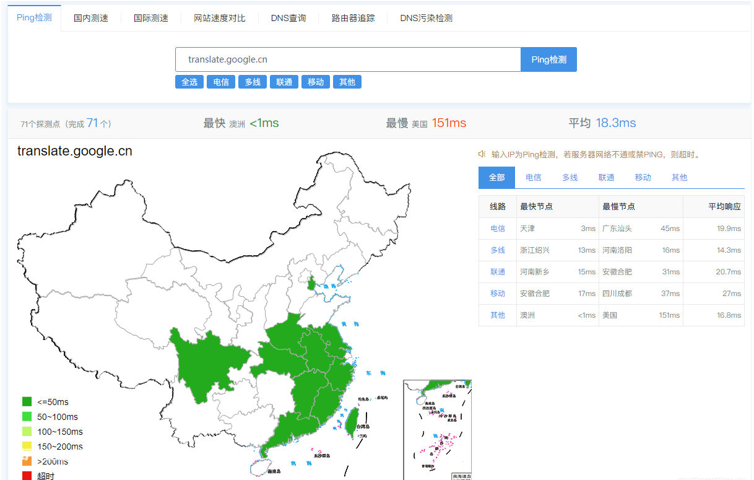The height and width of the screenshot is (480, 754).
Task: Toggle the 全选 filter tag
Action: (x=189, y=82)
